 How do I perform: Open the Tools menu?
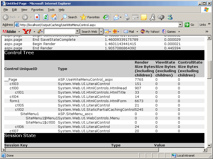(51, 10)
